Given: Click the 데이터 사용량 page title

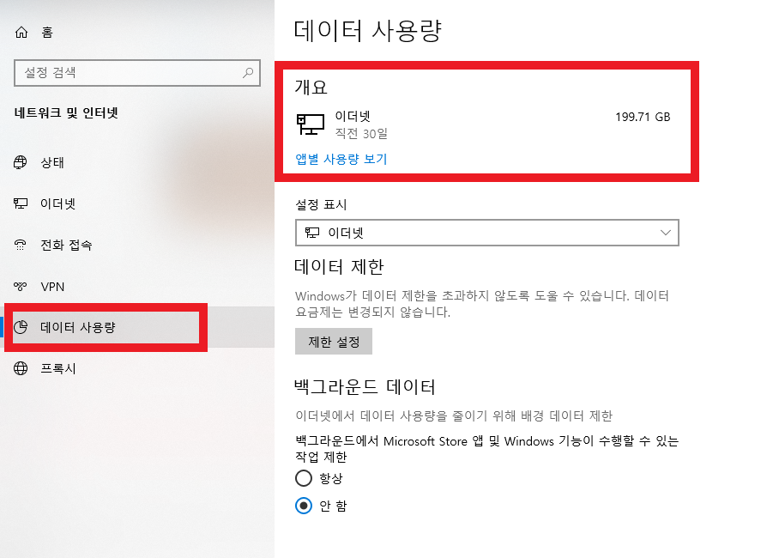Looking at the screenshot, I should click(x=368, y=30).
